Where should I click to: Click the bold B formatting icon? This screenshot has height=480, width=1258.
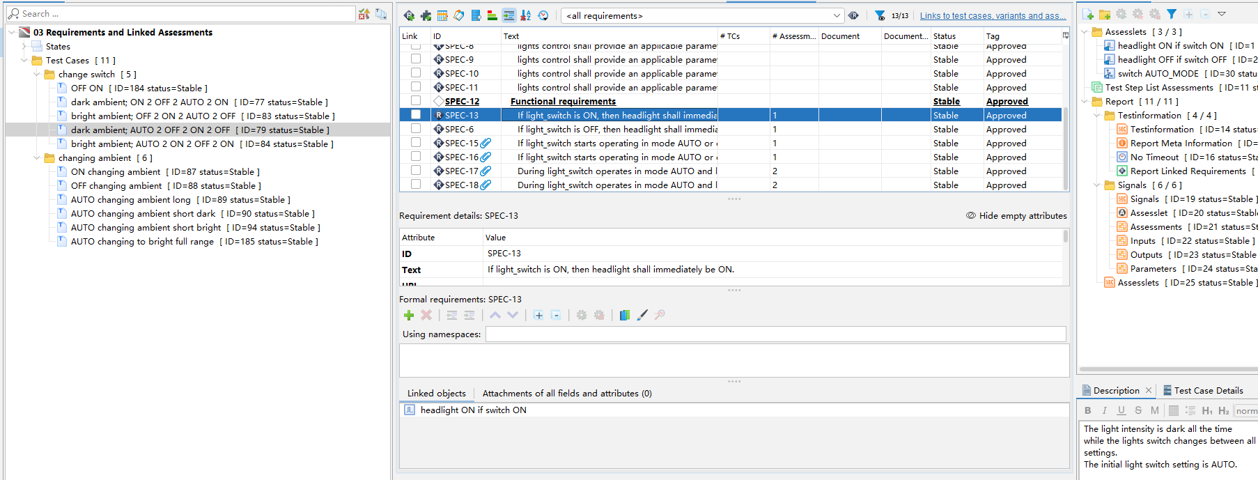pyautogui.click(x=1088, y=410)
